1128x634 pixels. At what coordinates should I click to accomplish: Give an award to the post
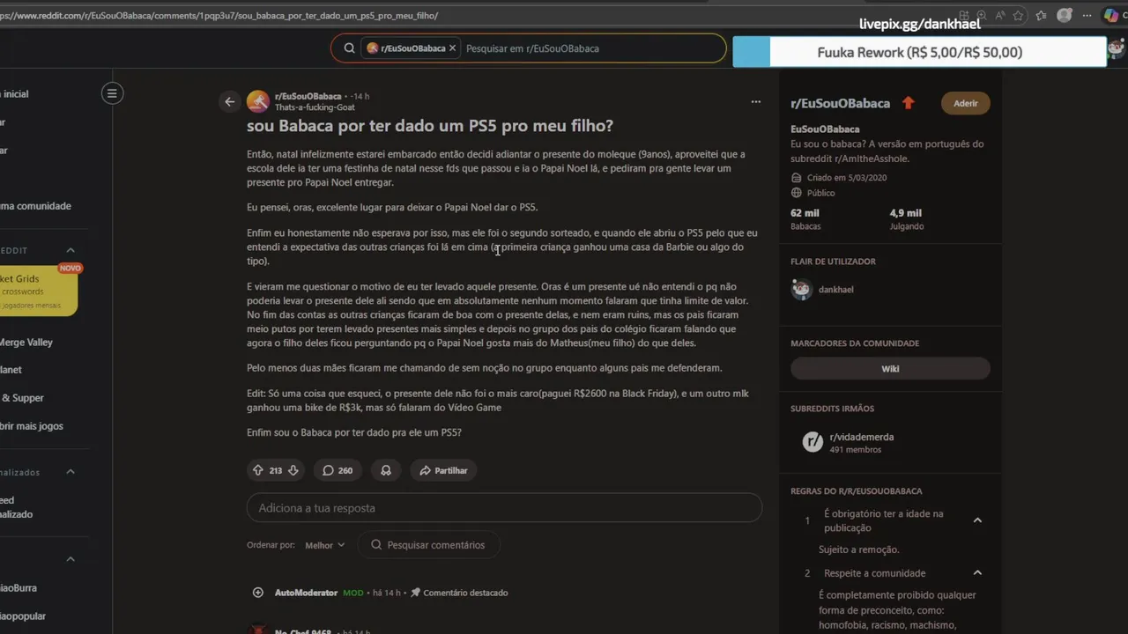pos(386,470)
